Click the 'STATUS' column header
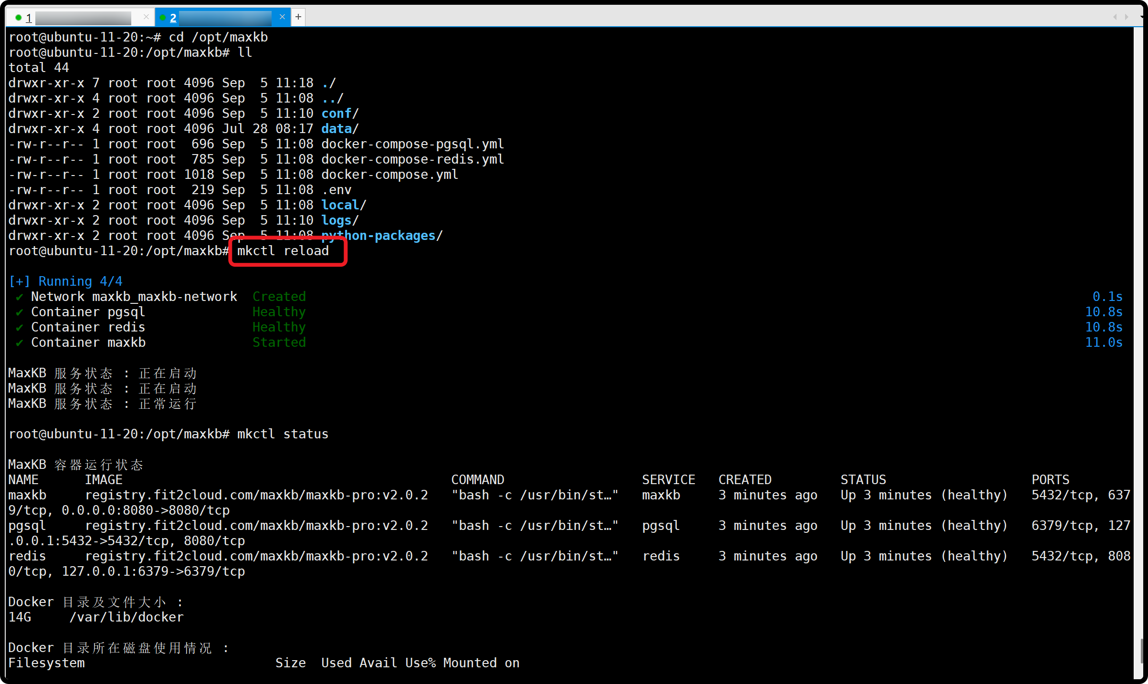The image size is (1148, 684). [864, 480]
